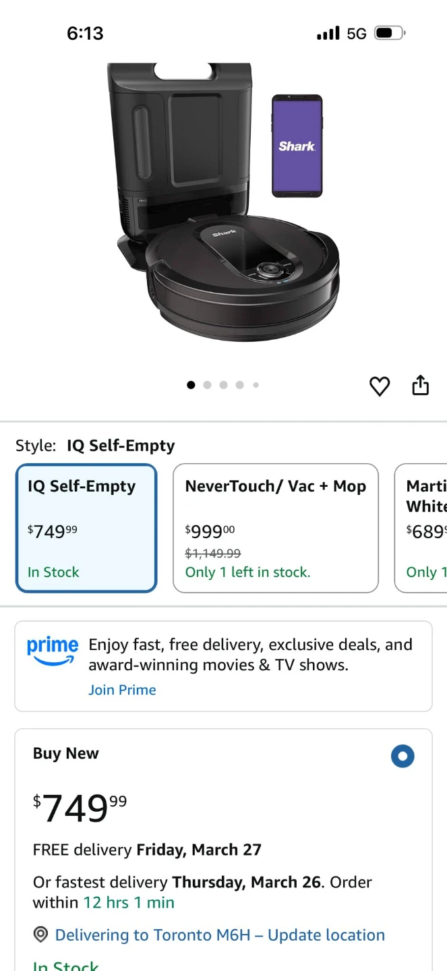Choose the NeverTouch/ Vac + Mop style
447x971 pixels.
[276, 528]
